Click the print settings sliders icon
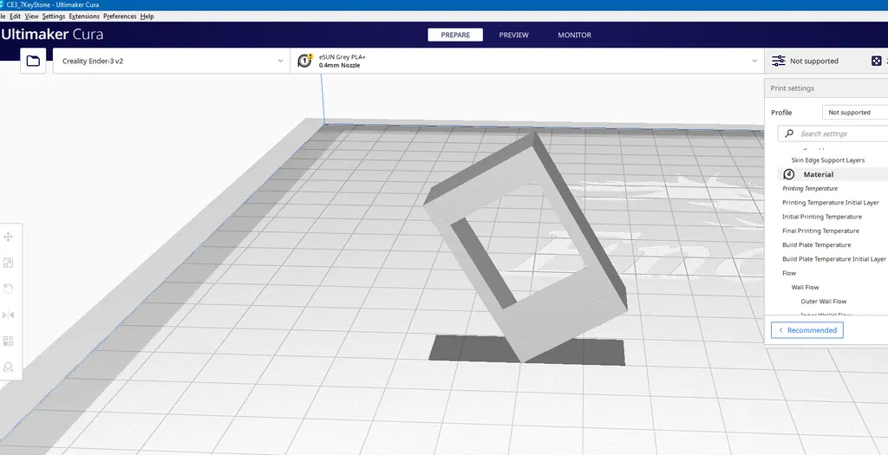888x455 pixels. point(779,61)
